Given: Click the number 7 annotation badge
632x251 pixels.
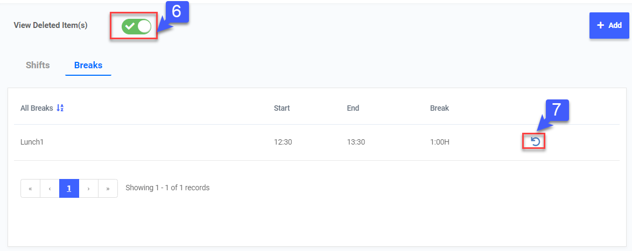Looking at the screenshot, I should point(557,109).
